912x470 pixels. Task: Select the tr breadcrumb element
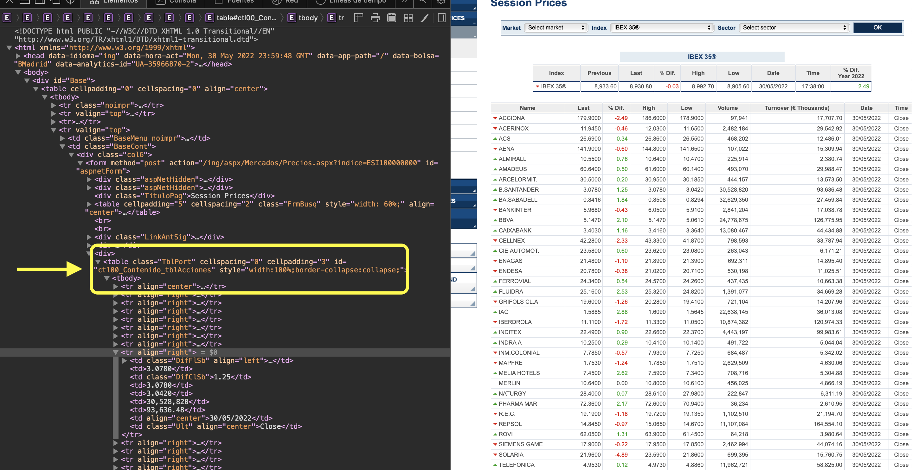click(x=336, y=18)
